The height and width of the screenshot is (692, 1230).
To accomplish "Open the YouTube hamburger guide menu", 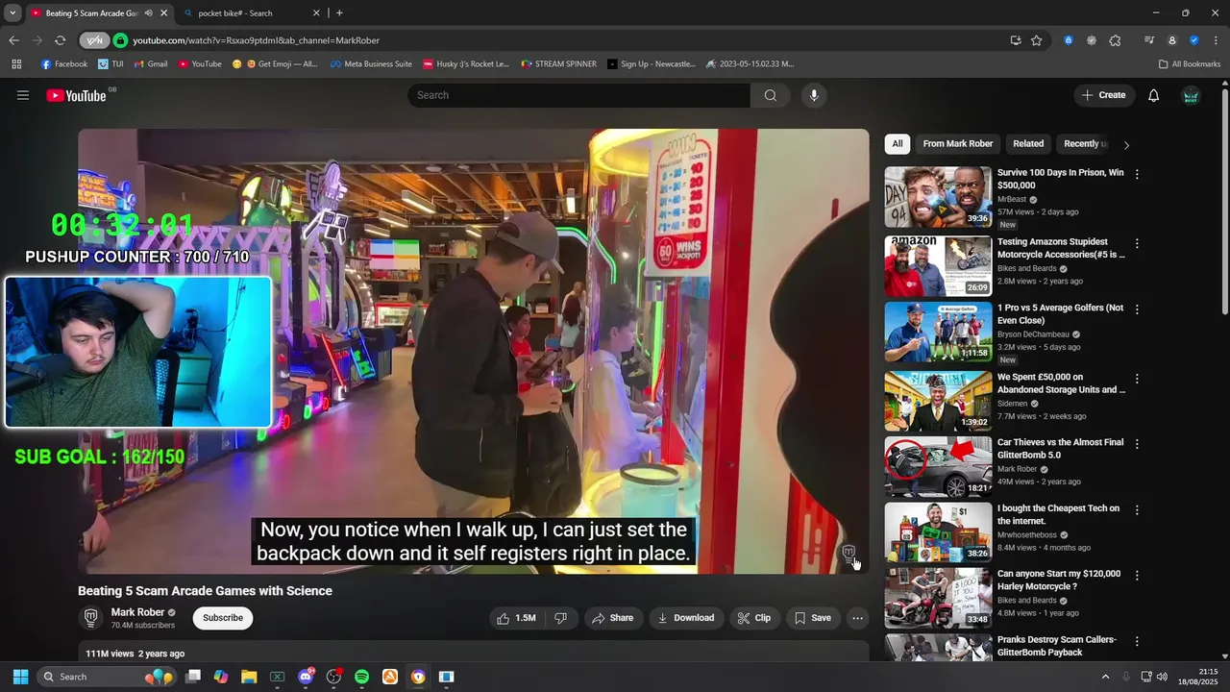I will coord(23,95).
